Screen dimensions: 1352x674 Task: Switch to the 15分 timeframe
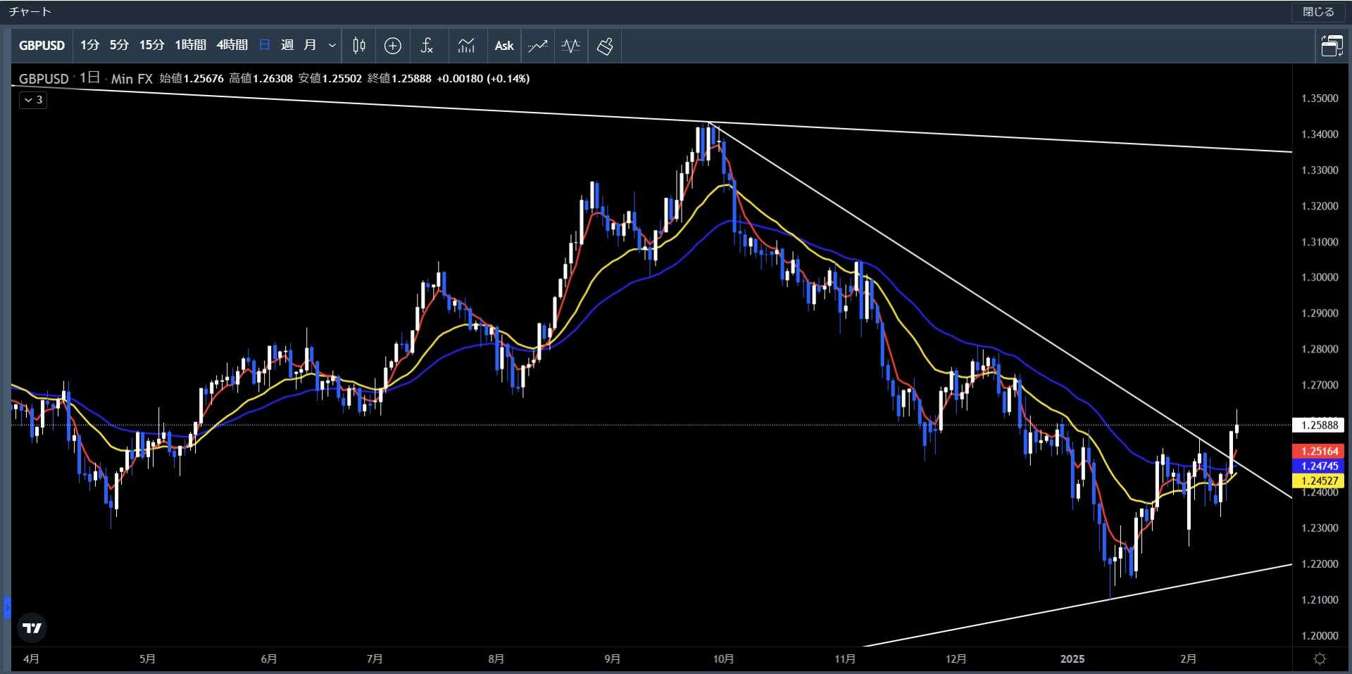[x=151, y=46]
